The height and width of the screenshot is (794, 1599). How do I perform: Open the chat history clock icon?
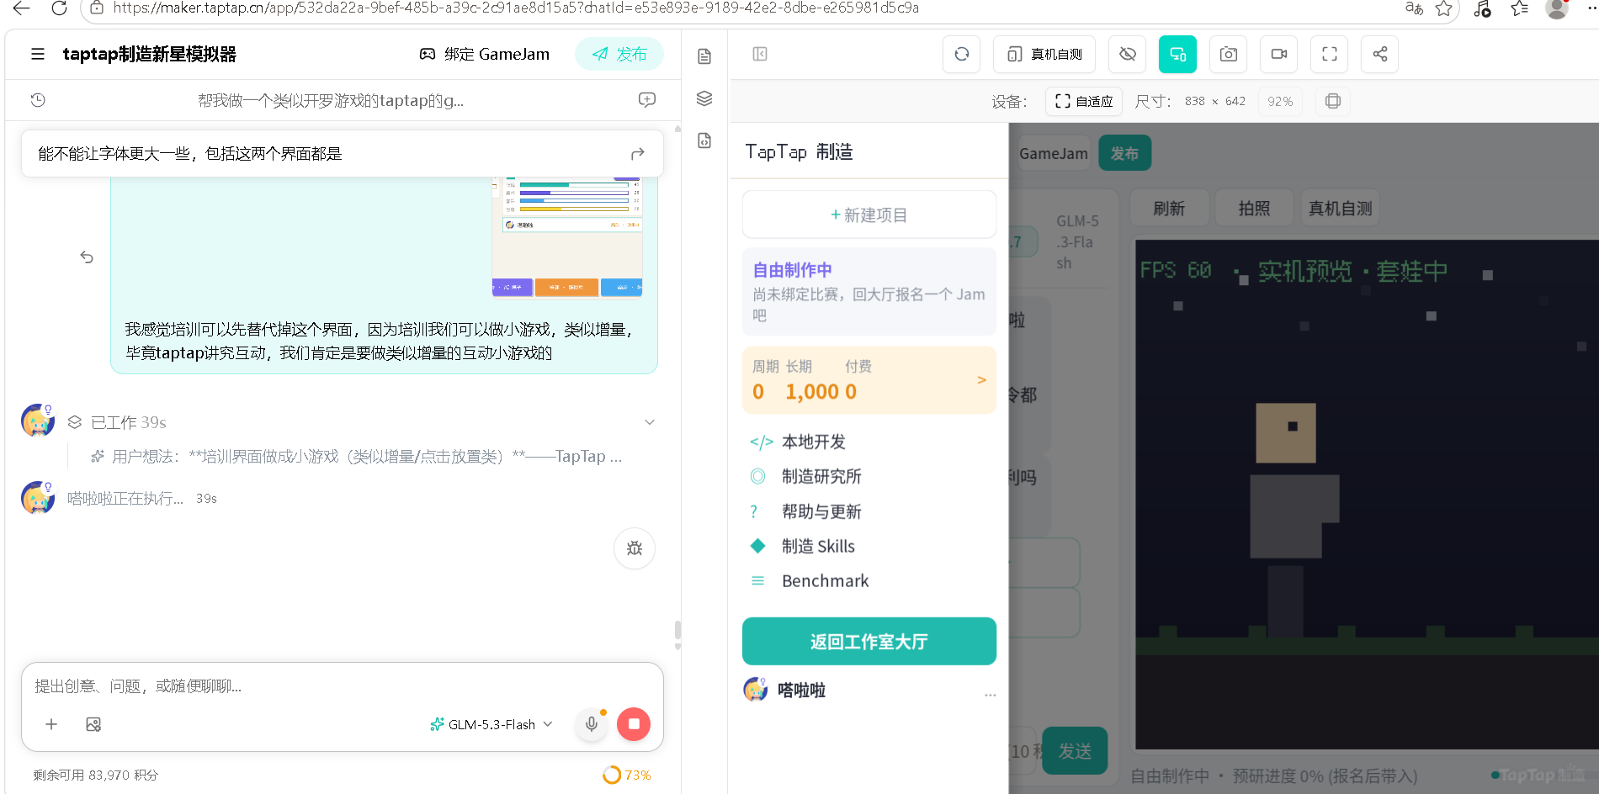tap(38, 100)
